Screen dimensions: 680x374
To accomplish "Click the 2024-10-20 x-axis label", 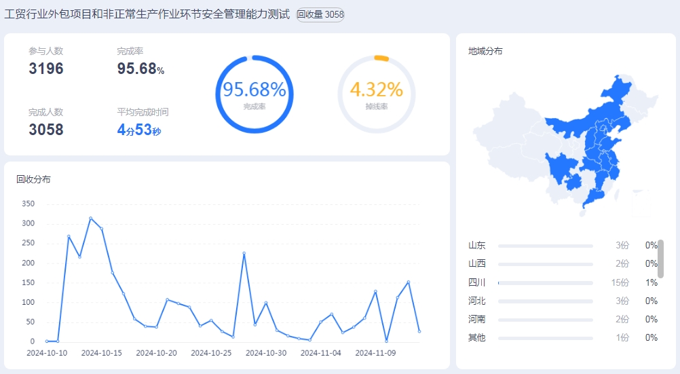I will [157, 353].
